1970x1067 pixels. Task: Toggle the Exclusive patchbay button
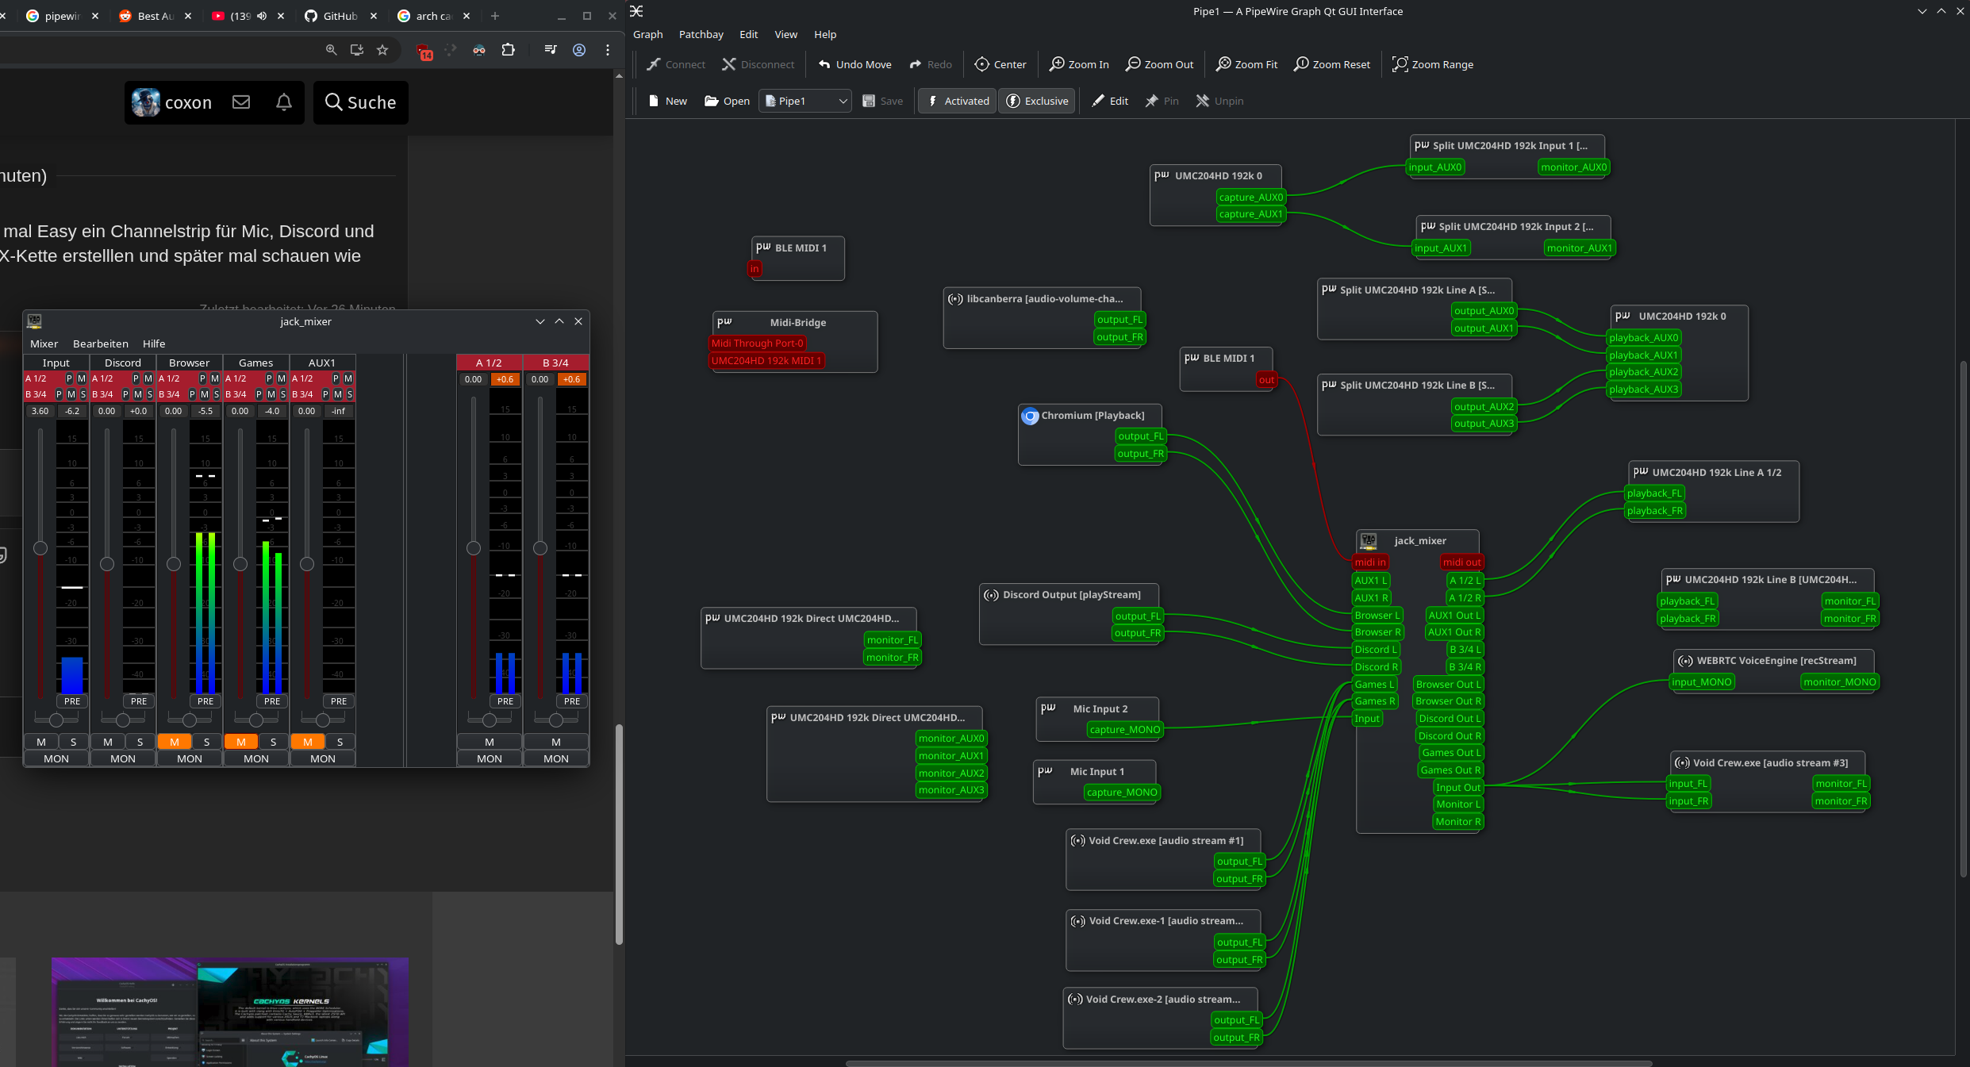1037,101
